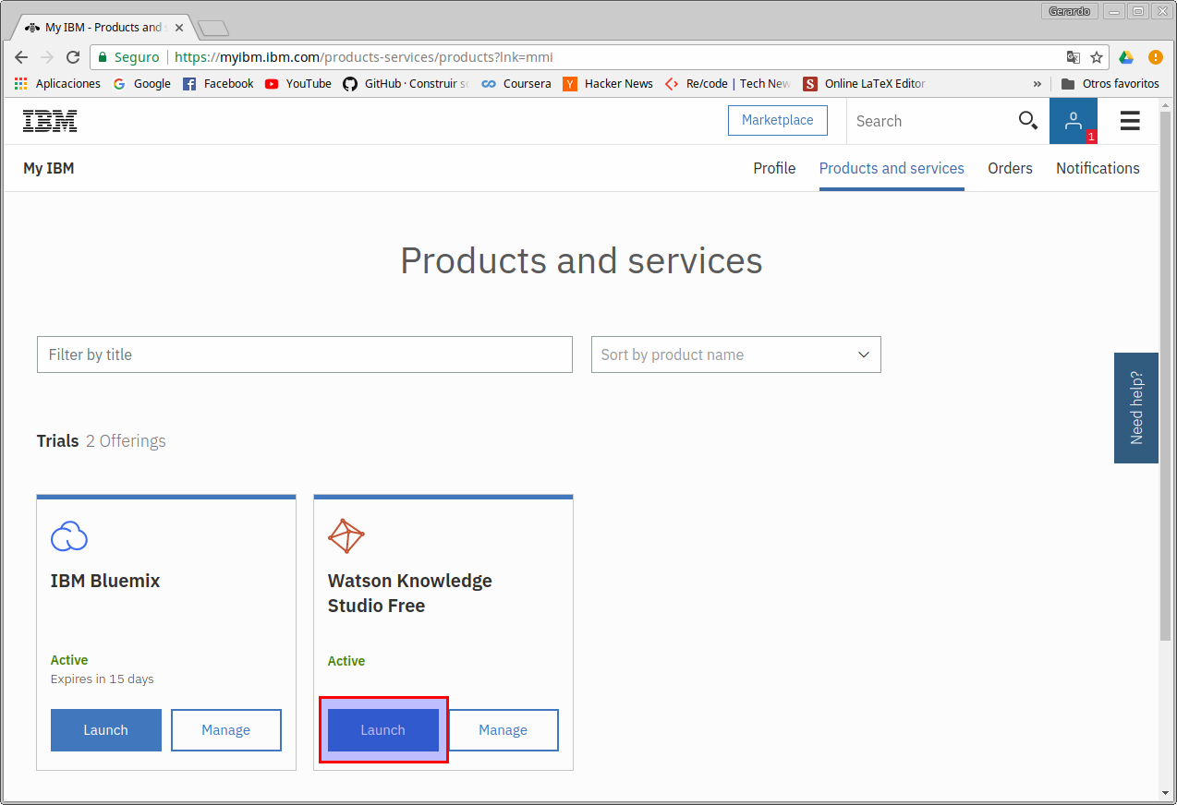Go back with browser back arrow

[x=21, y=57]
